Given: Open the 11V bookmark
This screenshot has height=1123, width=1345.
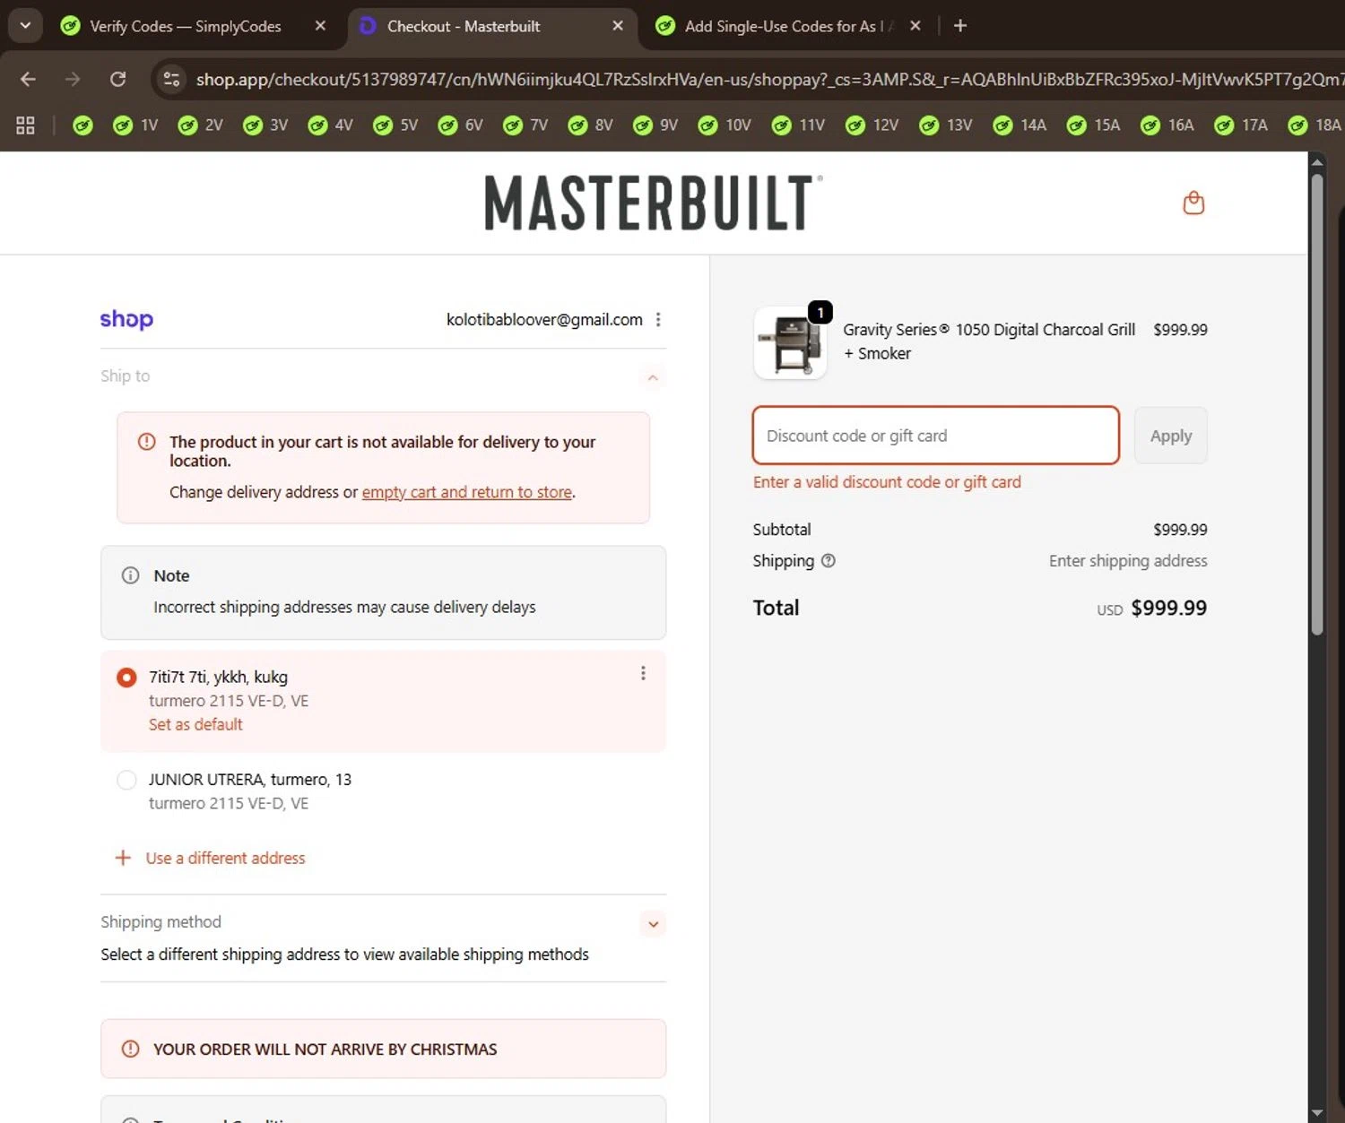Looking at the screenshot, I should [x=798, y=125].
